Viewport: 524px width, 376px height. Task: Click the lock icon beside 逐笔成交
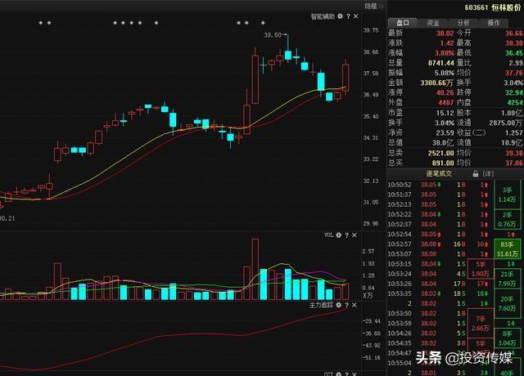pyautogui.click(x=476, y=174)
